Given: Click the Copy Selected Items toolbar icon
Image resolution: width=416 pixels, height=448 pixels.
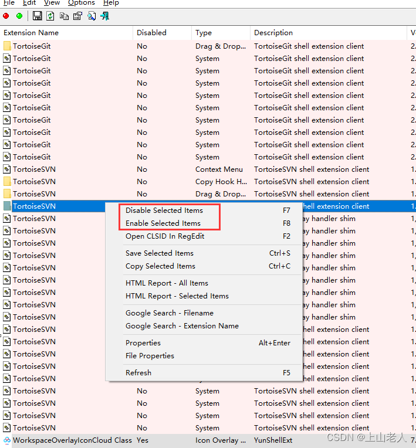Looking at the screenshot, I should [x=64, y=16].
